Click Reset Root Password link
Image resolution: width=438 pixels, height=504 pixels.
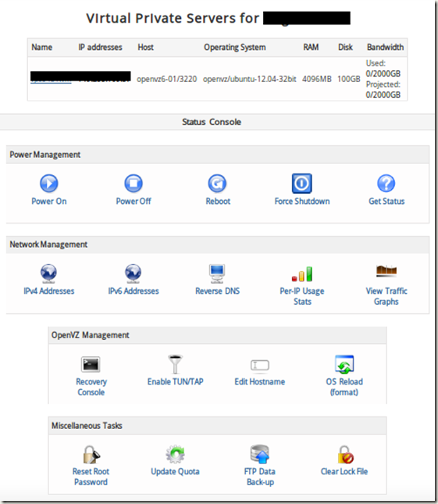pos(91,477)
